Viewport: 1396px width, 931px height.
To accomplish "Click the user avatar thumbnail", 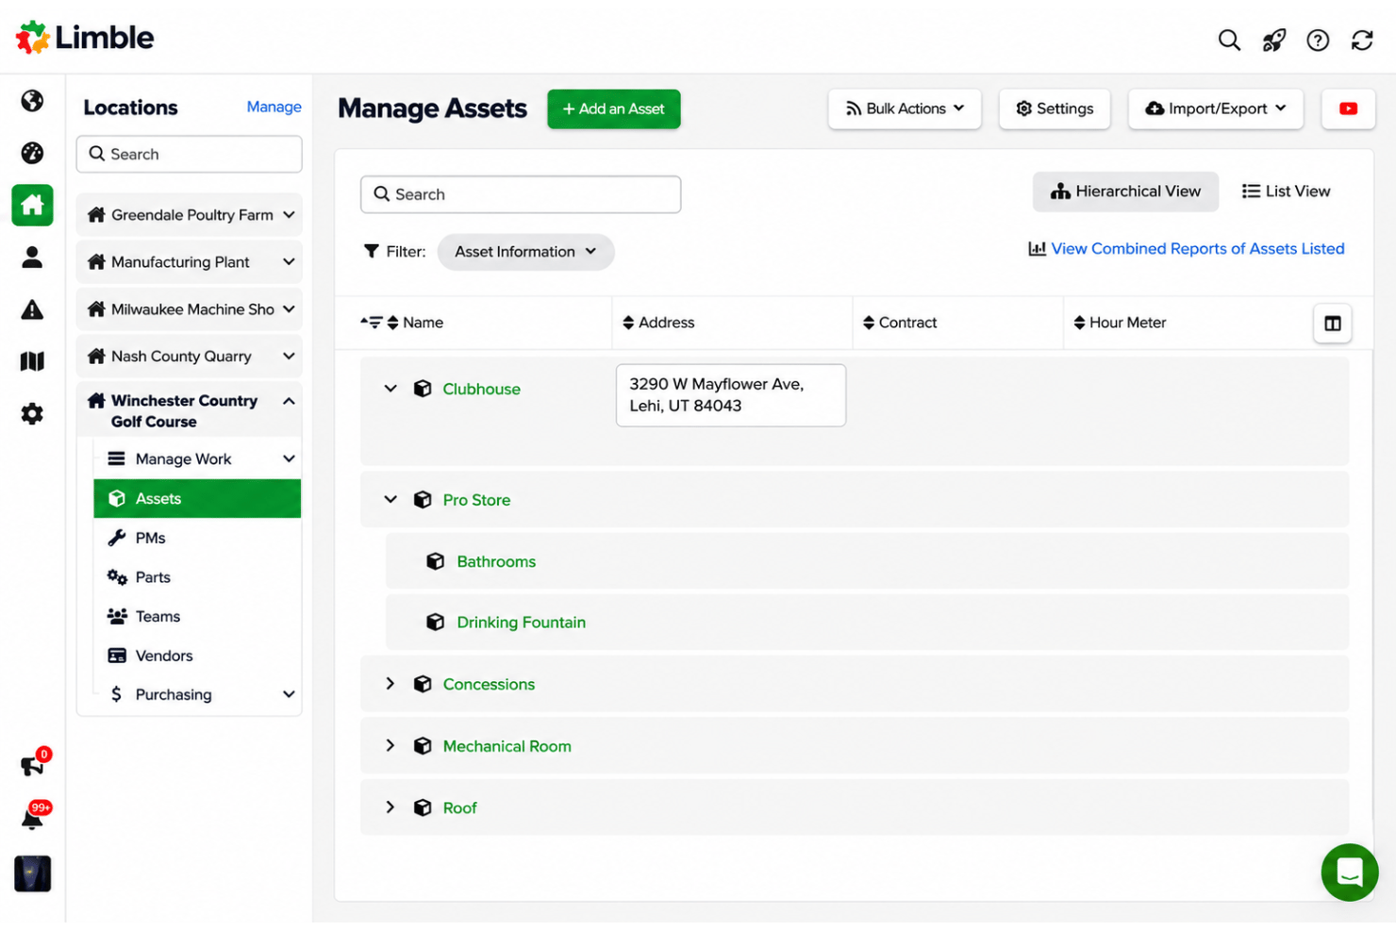I will [x=32, y=873].
